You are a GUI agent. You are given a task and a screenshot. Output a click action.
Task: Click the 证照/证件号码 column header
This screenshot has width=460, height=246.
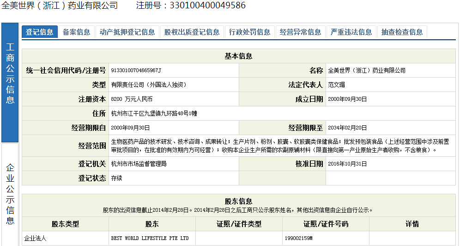click(x=326, y=224)
